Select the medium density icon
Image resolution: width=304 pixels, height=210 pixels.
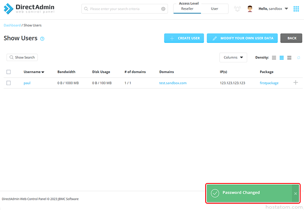282,58
